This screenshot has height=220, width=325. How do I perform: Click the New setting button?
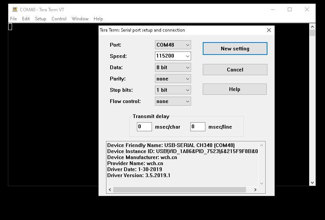(x=235, y=49)
